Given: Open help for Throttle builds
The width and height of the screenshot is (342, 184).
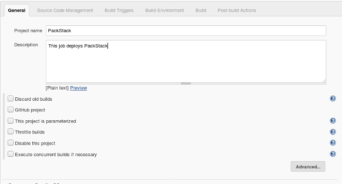Looking at the screenshot, I should (x=333, y=132).
